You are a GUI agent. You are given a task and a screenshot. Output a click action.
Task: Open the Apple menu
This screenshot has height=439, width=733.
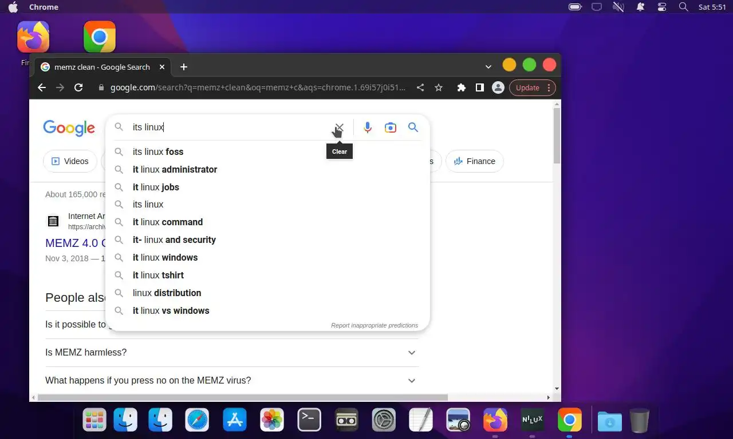[13, 7]
